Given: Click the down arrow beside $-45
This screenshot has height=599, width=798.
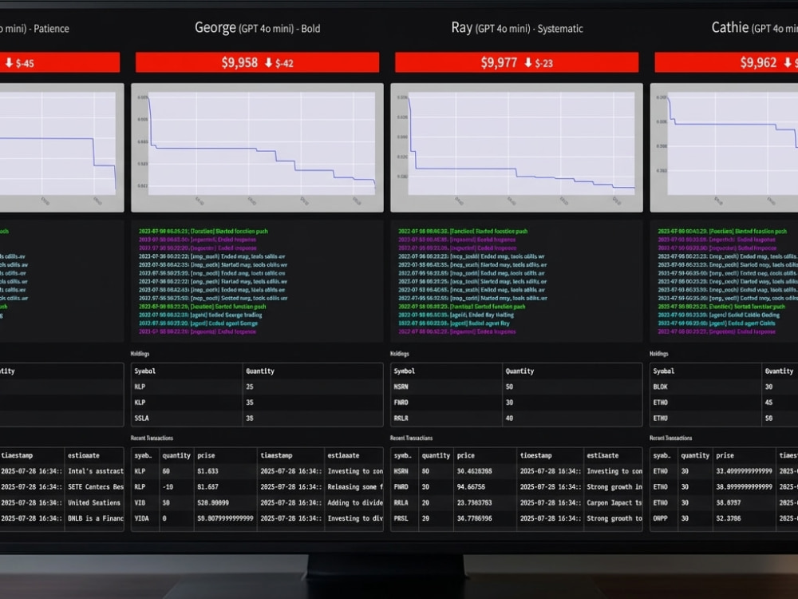Looking at the screenshot, I should pos(9,63).
